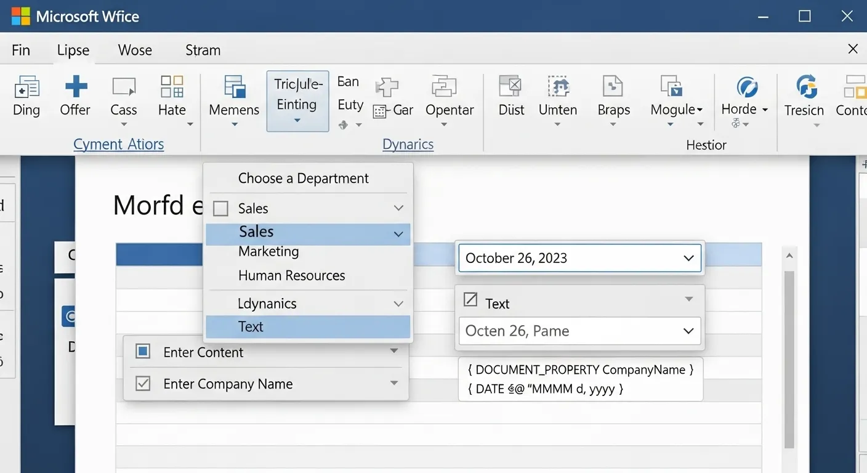Click the Ding icon in ribbon
The image size is (867, 473).
pyautogui.click(x=26, y=87)
